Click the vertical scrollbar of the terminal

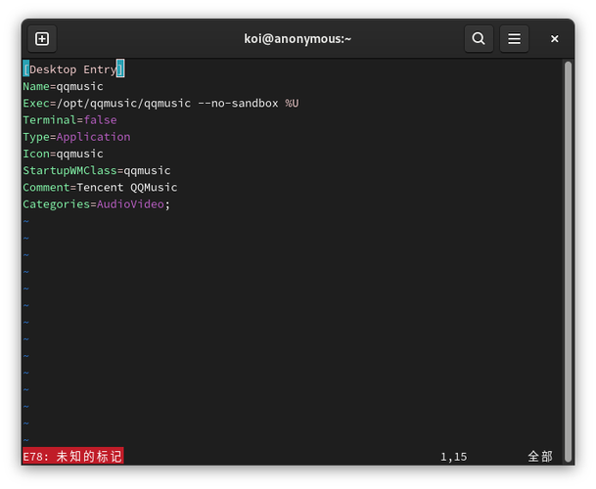(x=568, y=261)
